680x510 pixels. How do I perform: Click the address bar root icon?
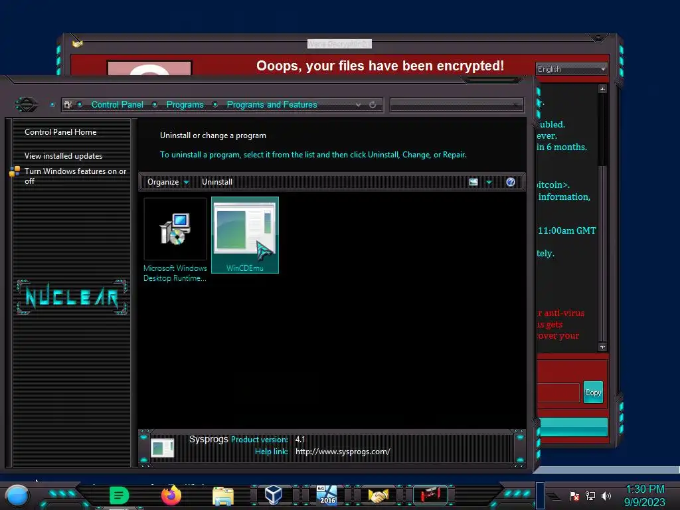[x=67, y=104]
